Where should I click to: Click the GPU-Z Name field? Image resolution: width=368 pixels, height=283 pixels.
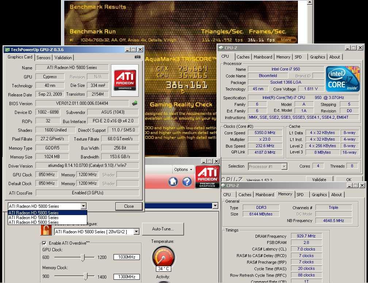click(72, 68)
